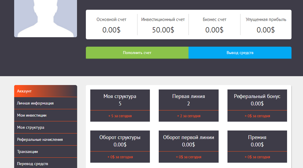
Task: Open Реферальные начисления menu entry
Action: (x=45, y=140)
